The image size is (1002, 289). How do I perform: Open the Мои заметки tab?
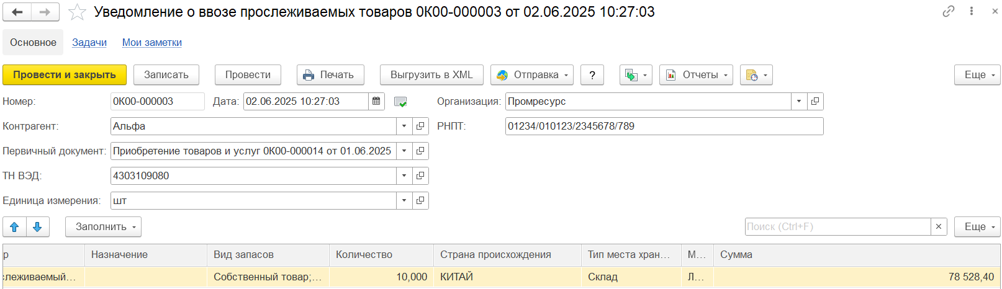152,42
